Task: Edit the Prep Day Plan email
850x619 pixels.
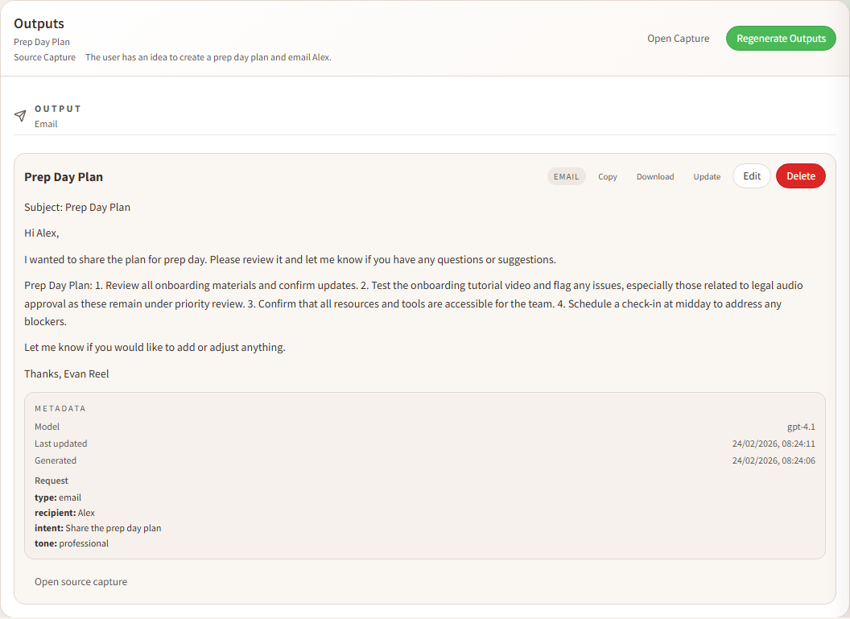Action: point(751,175)
